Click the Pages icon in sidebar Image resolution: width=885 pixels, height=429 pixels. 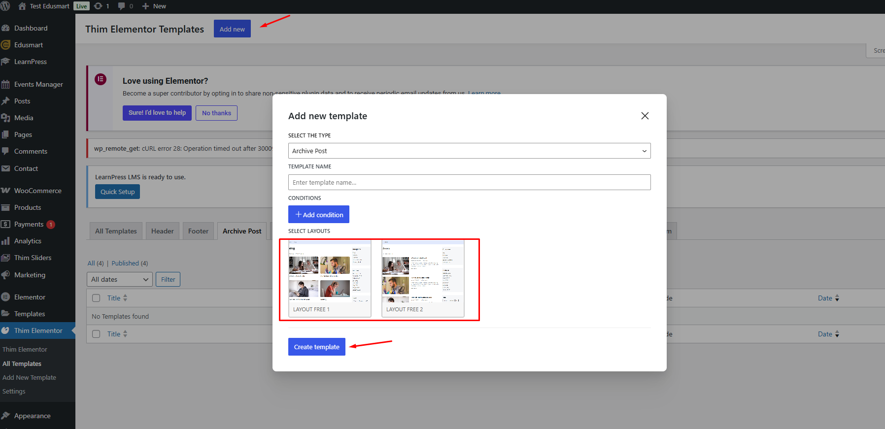(x=6, y=134)
